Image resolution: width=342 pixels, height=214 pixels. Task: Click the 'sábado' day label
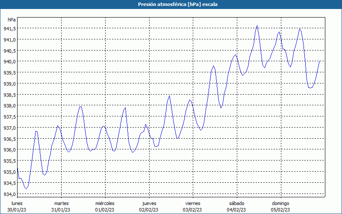coord(237,203)
